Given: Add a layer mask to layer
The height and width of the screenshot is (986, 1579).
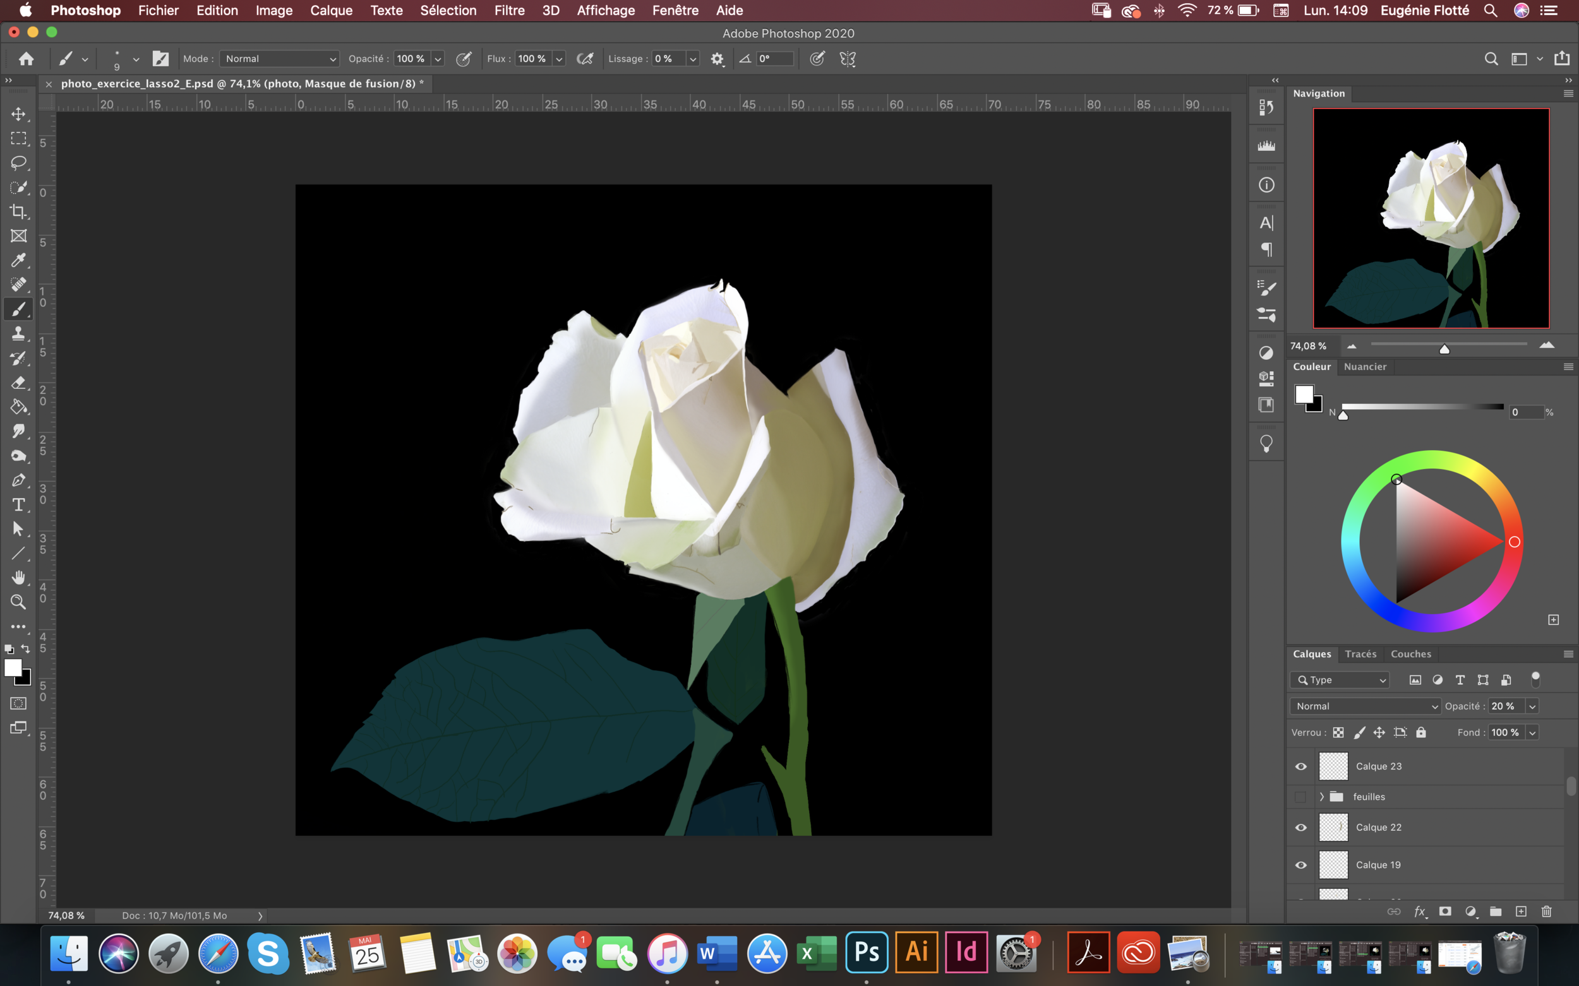Looking at the screenshot, I should coord(1444,912).
